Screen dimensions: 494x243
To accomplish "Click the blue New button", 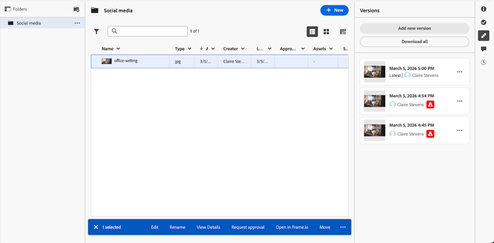I will click(x=334, y=11).
